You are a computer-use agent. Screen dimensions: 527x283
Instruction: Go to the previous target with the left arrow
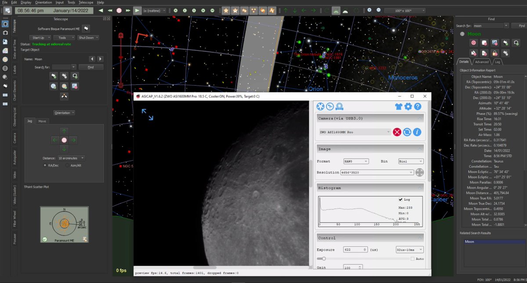coord(92,59)
